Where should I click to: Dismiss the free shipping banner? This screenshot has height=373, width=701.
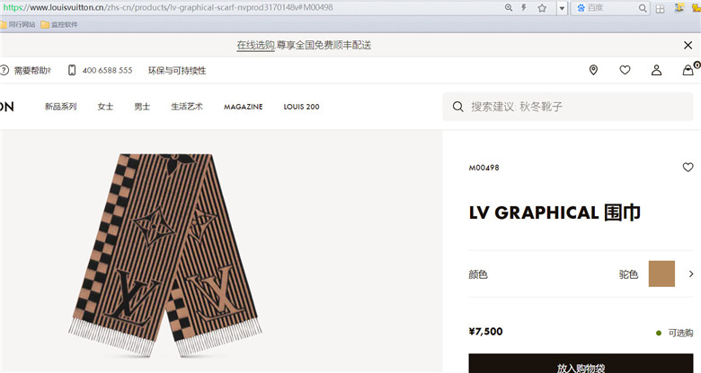pos(688,45)
